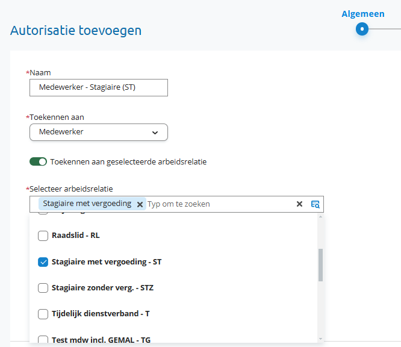Screen dimensions: 401x347
Task: Check Test mdw incl. GEMAL - TG
Action: (43, 339)
